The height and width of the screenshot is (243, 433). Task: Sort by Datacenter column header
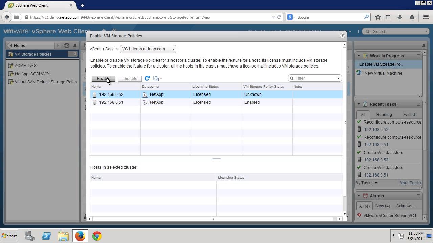tap(166, 87)
